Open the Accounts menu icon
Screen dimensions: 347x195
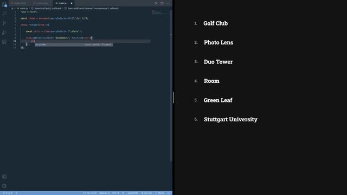[4, 177]
